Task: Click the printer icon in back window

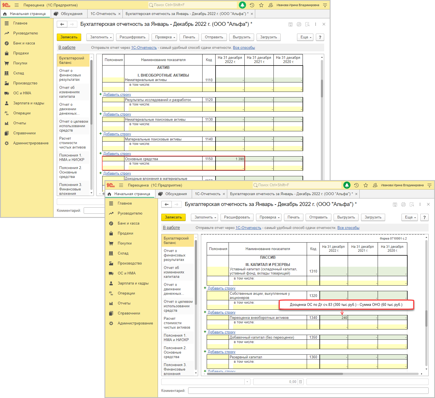Action: [x=299, y=24]
